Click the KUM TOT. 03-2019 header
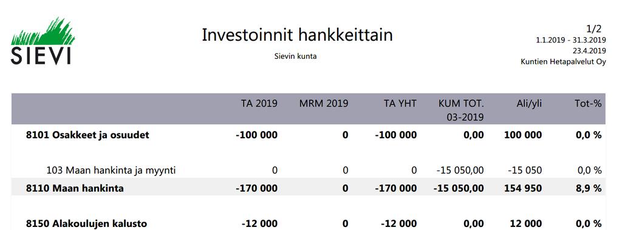622x230 pixels. (461, 110)
